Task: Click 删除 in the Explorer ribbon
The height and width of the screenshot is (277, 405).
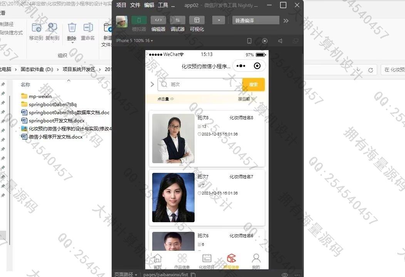Action: coord(72,32)
